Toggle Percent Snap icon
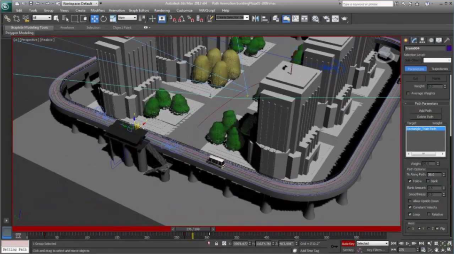 [190, 19]
